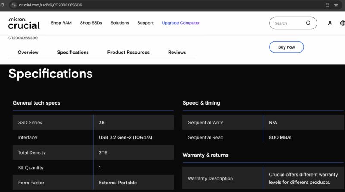Click the site information icon in address bar

[14, 5]
